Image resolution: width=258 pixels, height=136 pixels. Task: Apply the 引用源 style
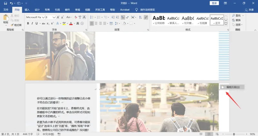point(203,20)
